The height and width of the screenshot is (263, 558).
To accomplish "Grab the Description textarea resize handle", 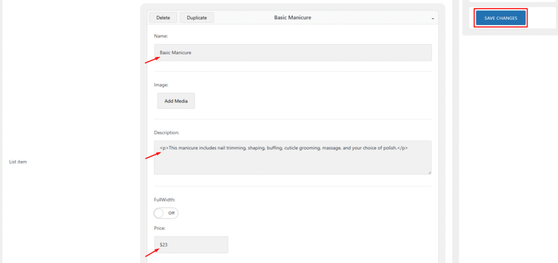I will (429, 172).
